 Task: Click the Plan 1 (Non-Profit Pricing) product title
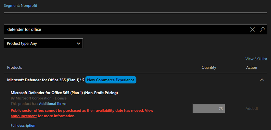click(x=64, y=93)
